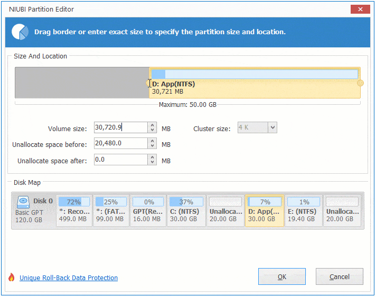Click the Disk 0 drive icon
The width and height of the screenshot is (376, 297).
[23, 202]
